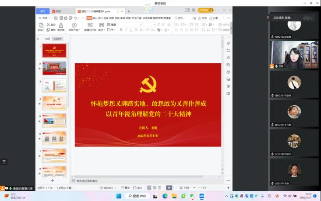Open the Edge browser in taskbar
The image size is (321, 201).
(165, 196)
